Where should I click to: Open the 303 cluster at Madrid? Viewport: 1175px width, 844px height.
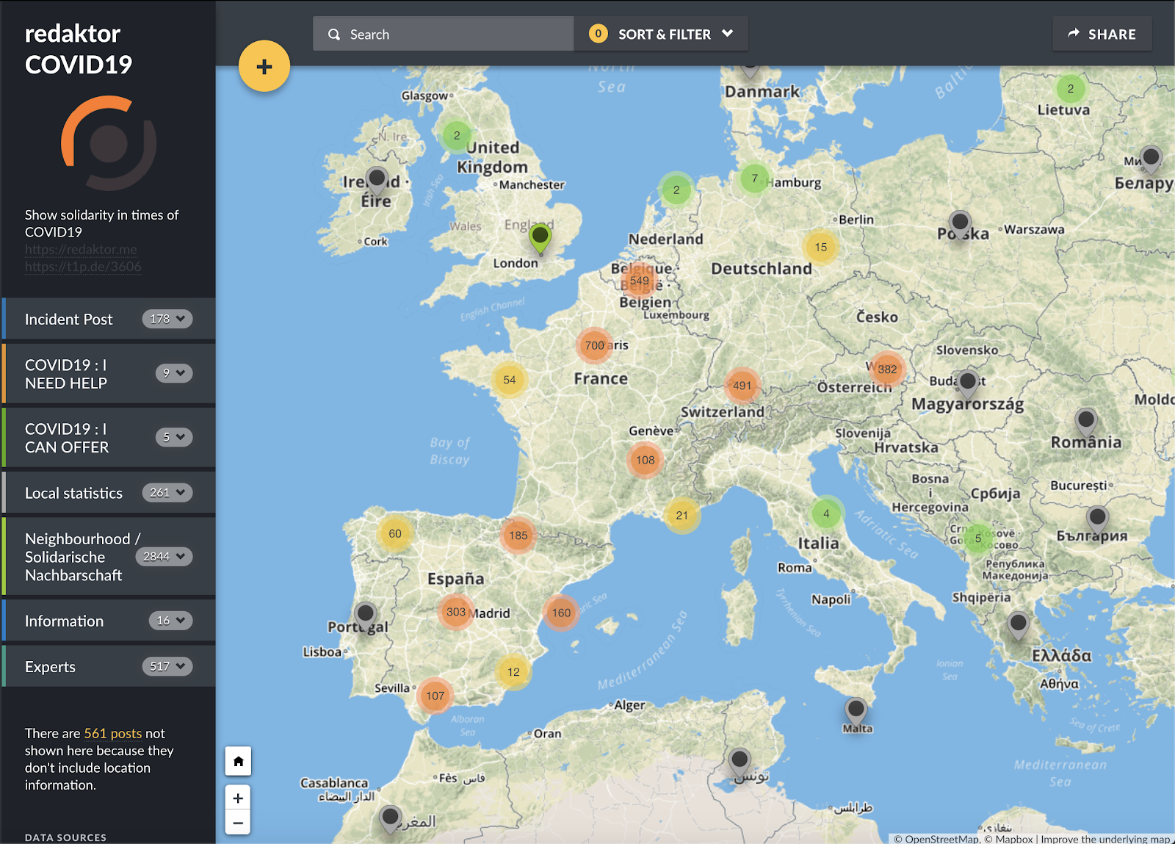coord(456,612)
